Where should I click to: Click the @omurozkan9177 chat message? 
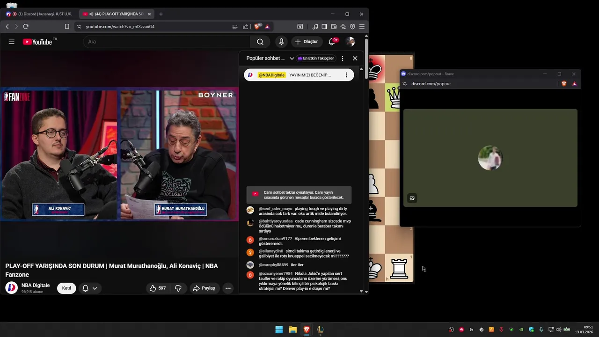coord(299,241)
